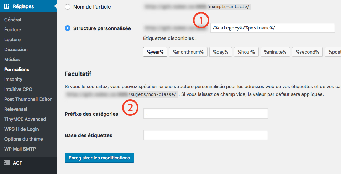This screenshot has height=174, width=341.
Task: Select the Nom de l'article radio option
Action: pos(68,7)
